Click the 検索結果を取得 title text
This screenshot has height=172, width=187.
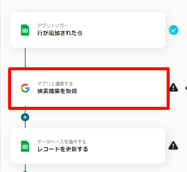click(57, 91)
